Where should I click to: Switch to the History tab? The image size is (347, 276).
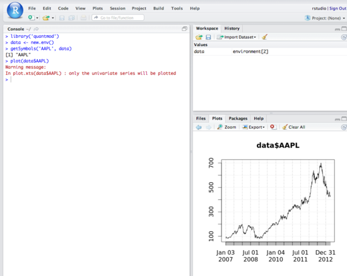(232, 28)
